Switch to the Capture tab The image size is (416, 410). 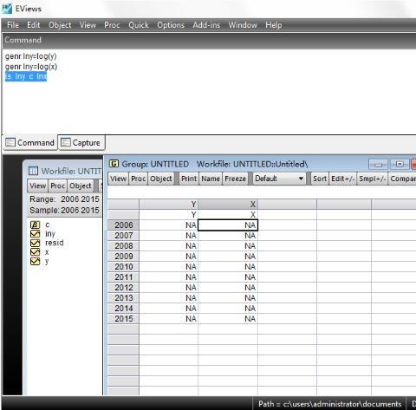pos(81,143)
